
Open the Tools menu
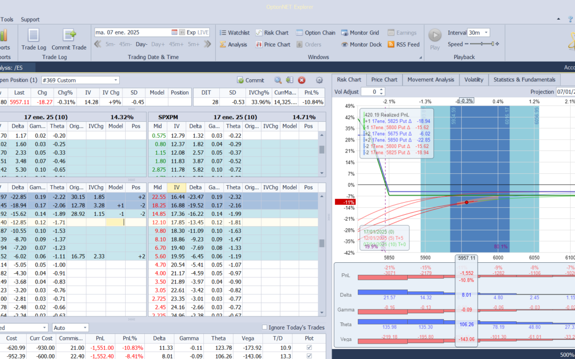click(x=7, y=20)
